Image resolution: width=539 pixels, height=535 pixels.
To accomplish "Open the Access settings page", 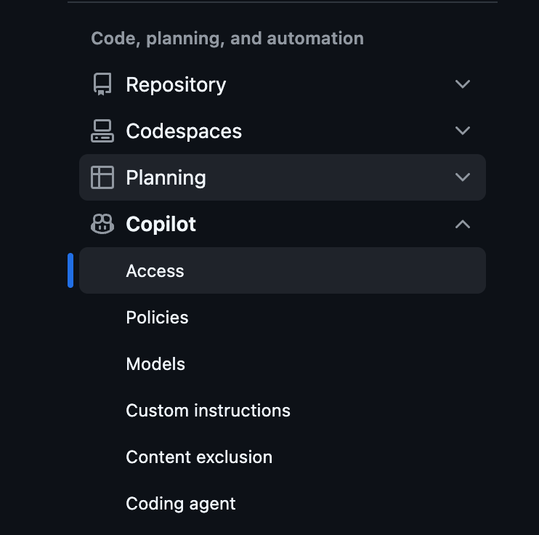I will pyautogui.click(x=155, y=271).
